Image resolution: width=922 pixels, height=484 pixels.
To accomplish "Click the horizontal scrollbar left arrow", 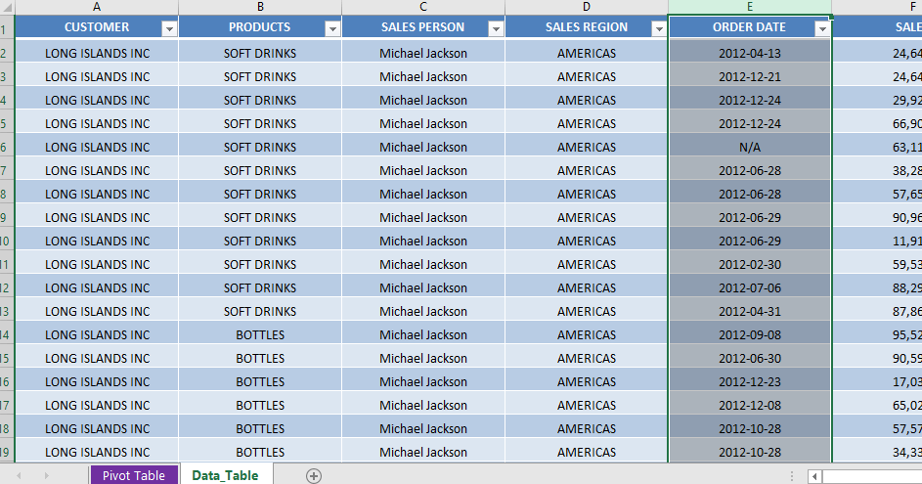I will [814, 476].
